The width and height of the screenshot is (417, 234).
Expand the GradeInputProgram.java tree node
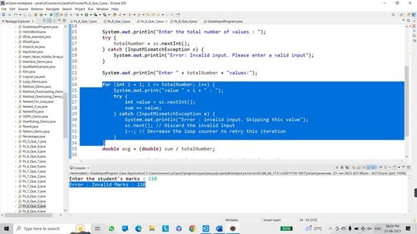[x=16, y=27]
